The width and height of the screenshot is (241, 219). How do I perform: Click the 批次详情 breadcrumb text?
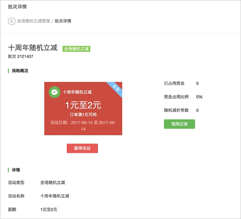click(x=63, y=21)
